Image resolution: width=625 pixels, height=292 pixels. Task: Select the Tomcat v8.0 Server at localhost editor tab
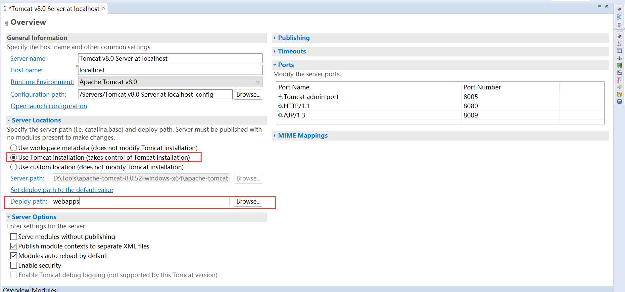click(54, 9)
